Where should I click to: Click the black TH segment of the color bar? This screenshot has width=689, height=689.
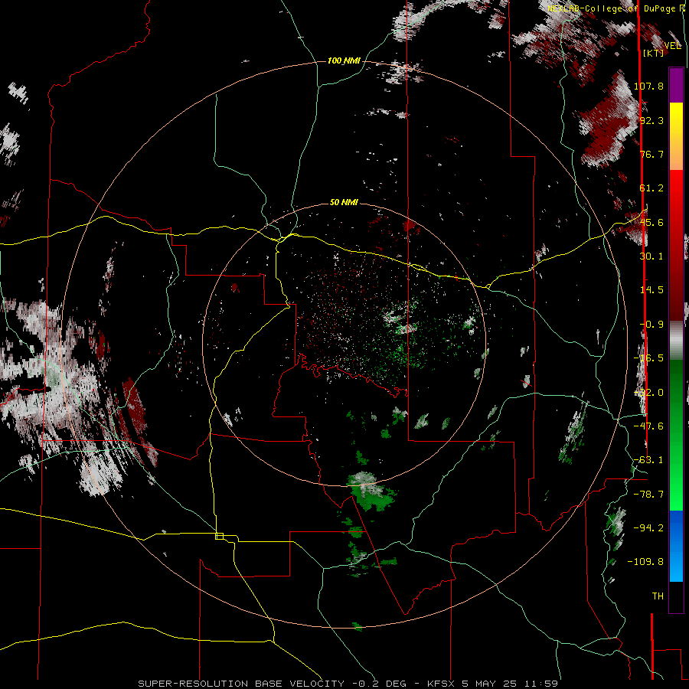(x=676, y=596)
